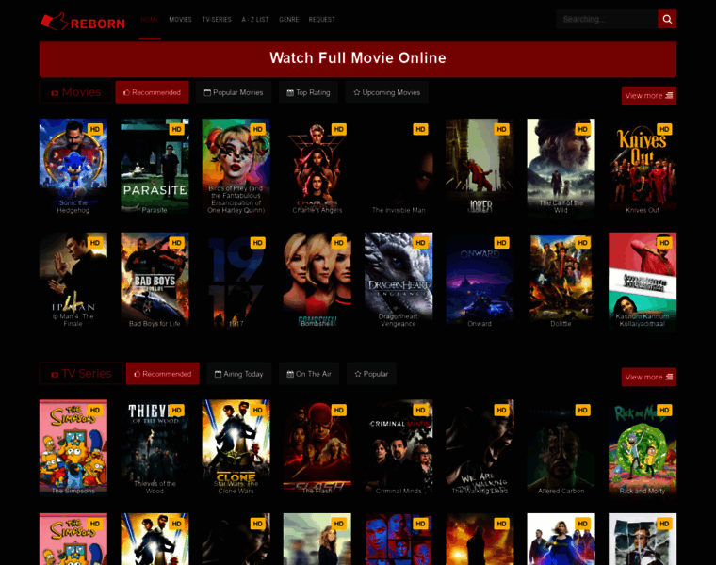Switch to On The Air tab

pyautogui.click(x=309, y=374)
